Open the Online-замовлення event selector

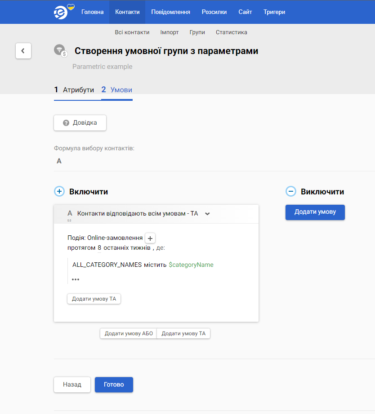[x=115, y=238]
